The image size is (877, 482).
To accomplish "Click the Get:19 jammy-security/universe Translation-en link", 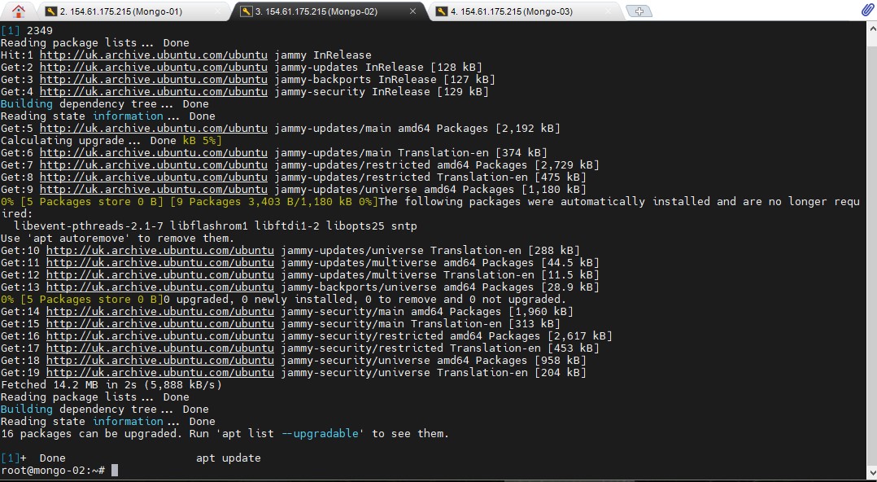I will (159, 372).
